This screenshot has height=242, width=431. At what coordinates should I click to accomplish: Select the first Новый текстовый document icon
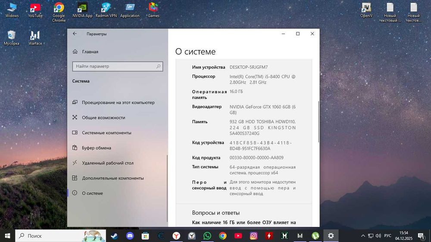pyautogui.click(x=390, y=12)
